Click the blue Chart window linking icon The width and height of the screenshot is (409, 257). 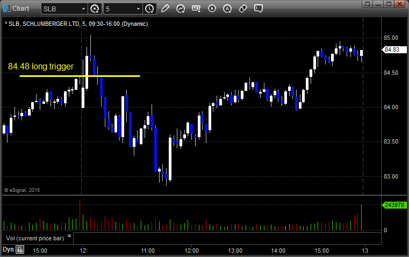tap(7, 9)
